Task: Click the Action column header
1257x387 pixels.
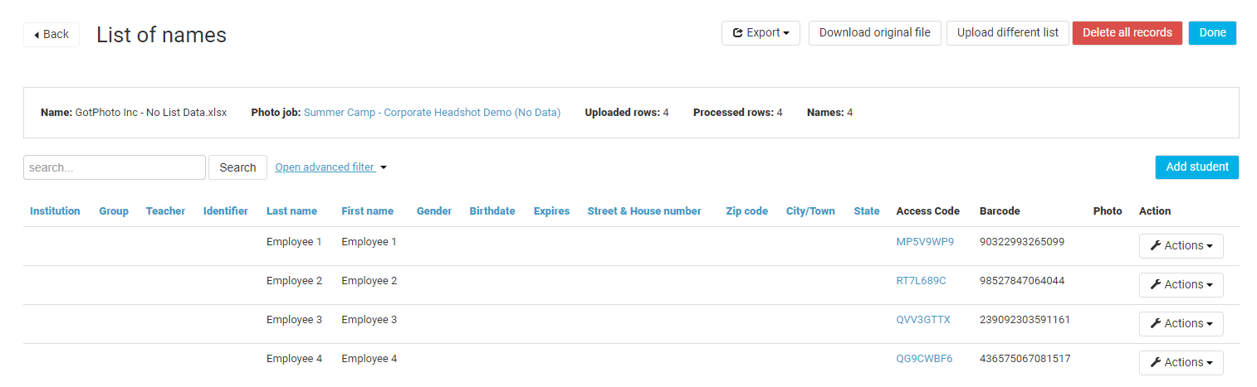Action: coord(1155,211)
